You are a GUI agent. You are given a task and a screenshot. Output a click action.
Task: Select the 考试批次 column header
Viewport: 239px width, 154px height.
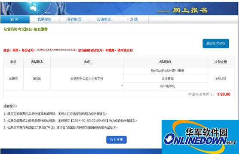[37, 62]
